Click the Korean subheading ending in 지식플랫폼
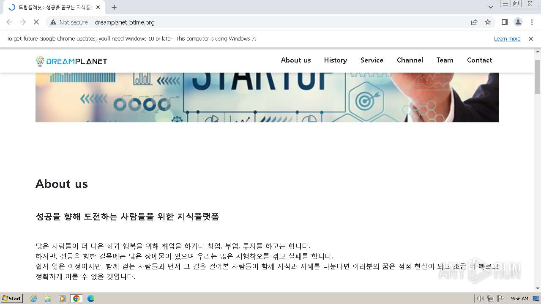The image size is (541, 304). pyautogui.click(x=127, y=217)
